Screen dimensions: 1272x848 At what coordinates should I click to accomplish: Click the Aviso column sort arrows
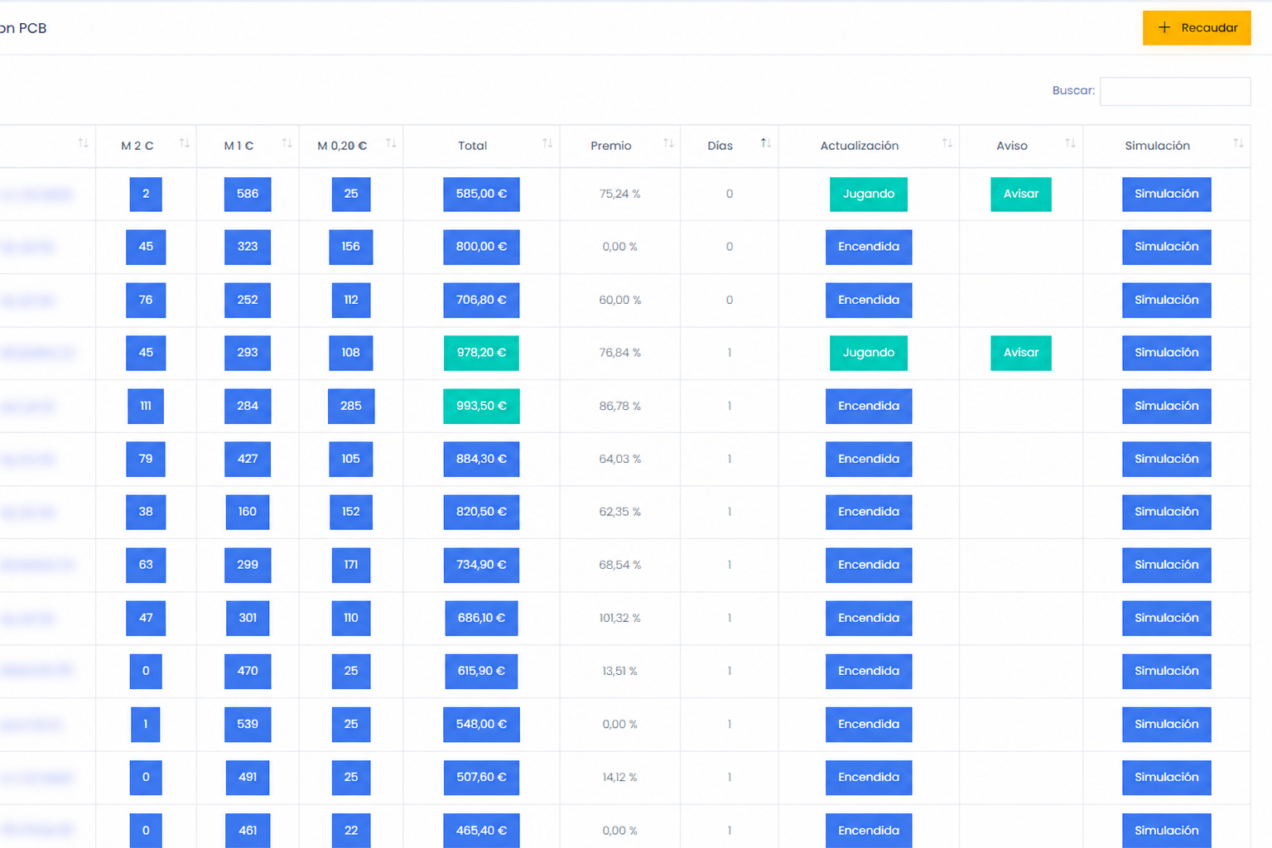(x=1070, y=143)
